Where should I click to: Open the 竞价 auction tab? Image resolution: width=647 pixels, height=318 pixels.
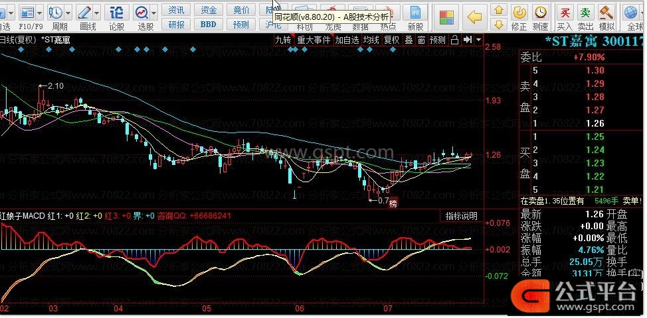point(241,10)
